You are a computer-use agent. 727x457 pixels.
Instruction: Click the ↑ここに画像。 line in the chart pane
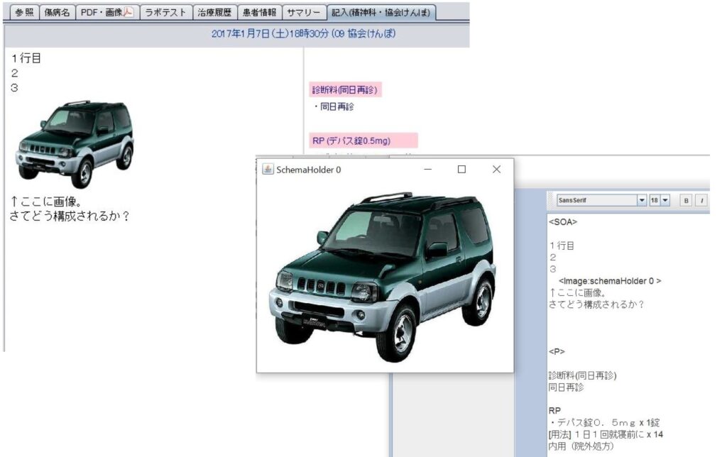[x=46, y=202]
